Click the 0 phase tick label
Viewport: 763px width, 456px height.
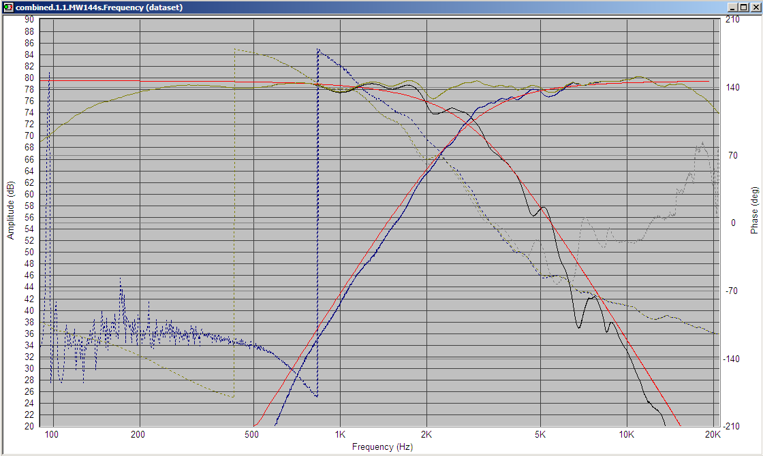coord(733,223)
